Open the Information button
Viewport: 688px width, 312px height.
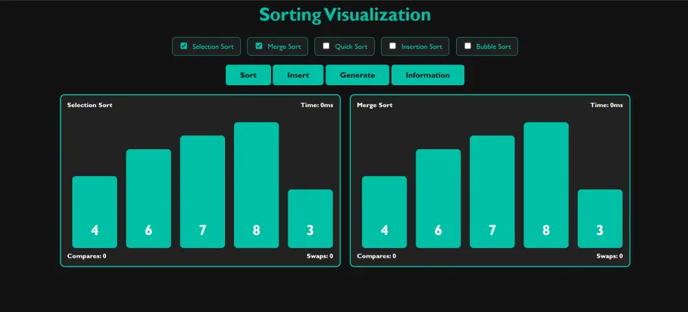(428, 75)
